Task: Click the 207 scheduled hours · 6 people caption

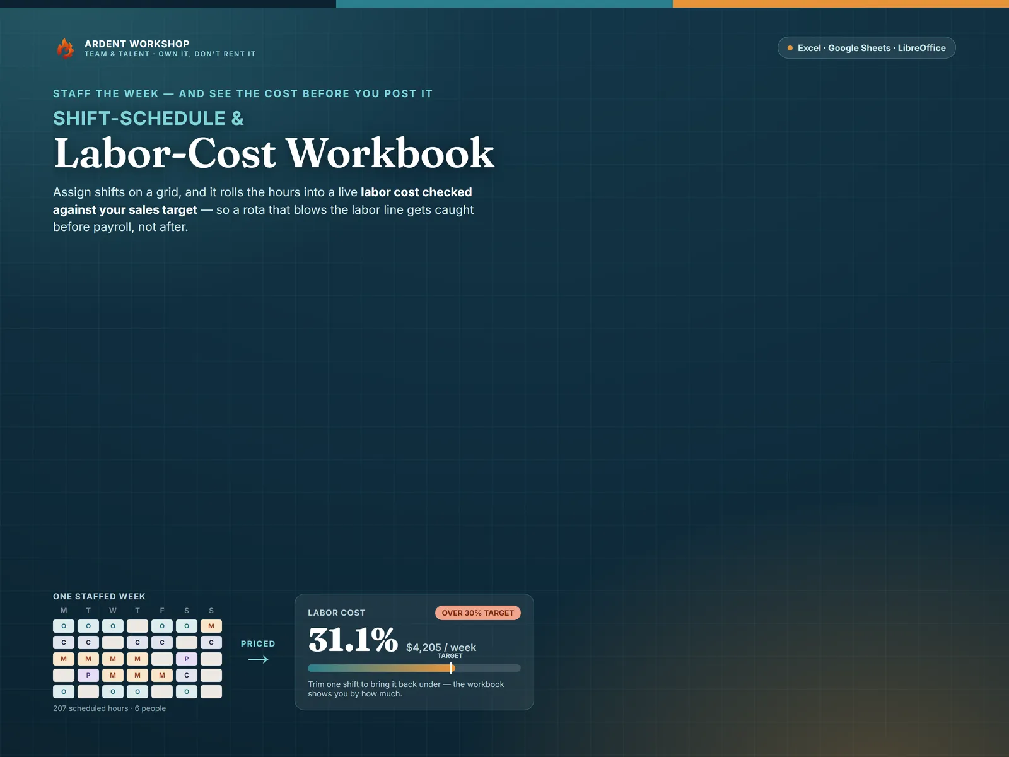Action: click(x=110, y=708)
